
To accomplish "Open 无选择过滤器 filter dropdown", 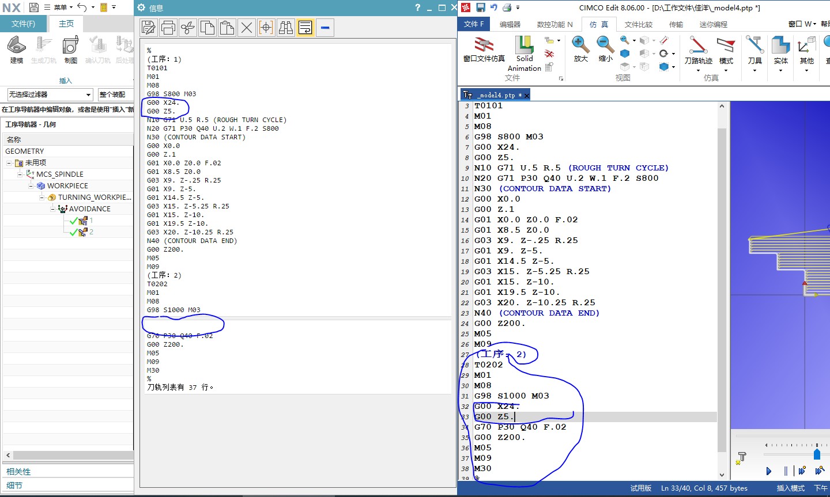I will point(50,94).
